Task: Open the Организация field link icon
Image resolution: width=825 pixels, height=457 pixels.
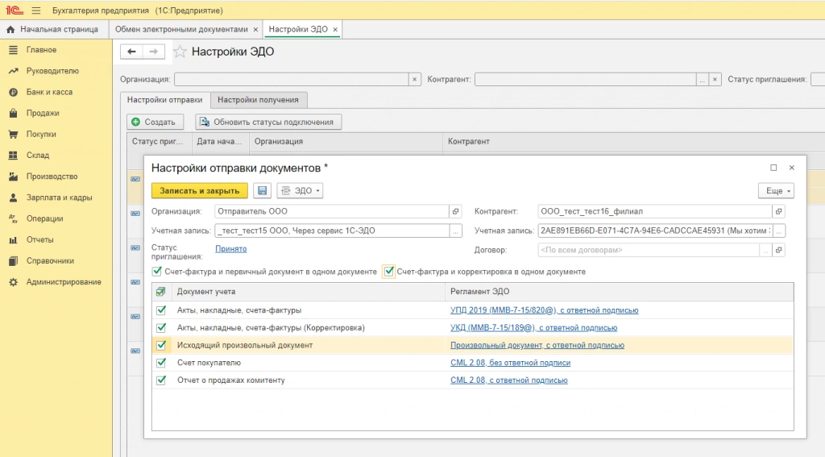Action: point(456,211)
